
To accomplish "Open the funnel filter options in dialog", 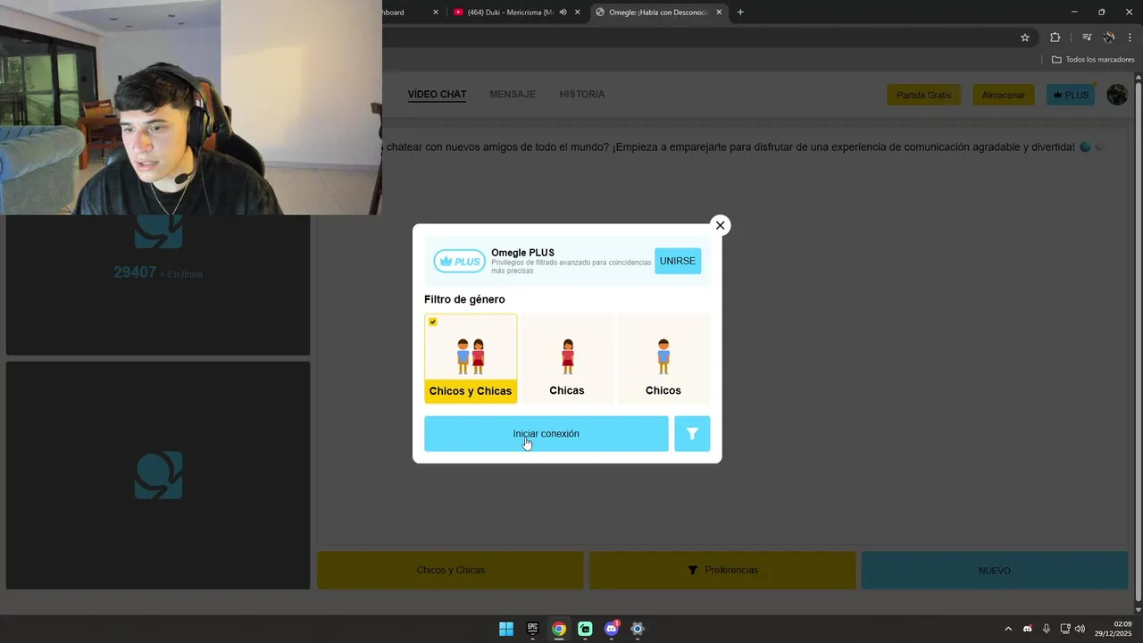I will click(692, 434).
